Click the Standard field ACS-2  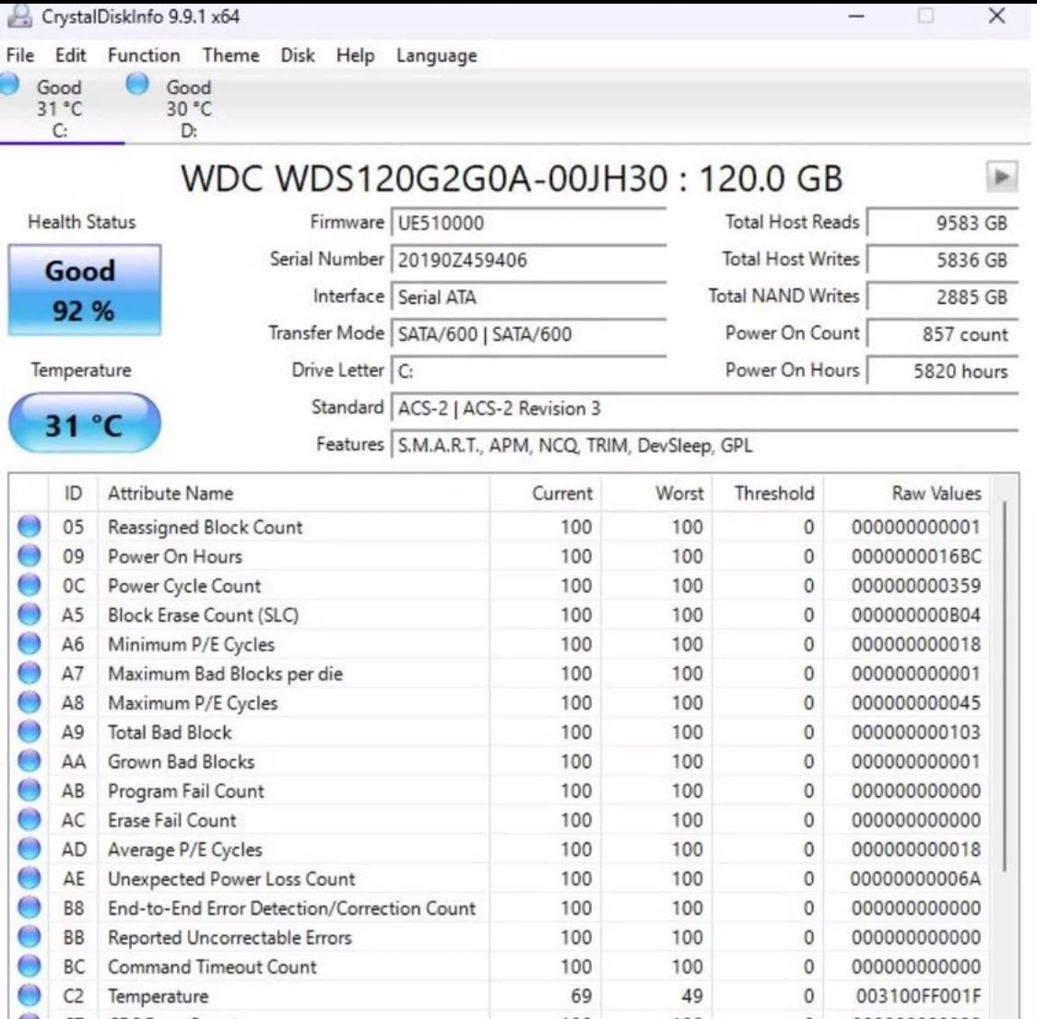(704, 408)
